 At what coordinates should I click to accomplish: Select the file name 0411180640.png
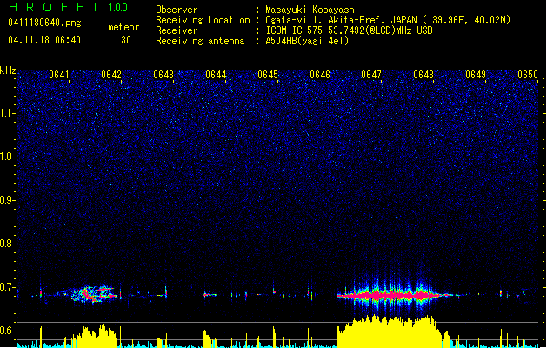click(44, 23)
